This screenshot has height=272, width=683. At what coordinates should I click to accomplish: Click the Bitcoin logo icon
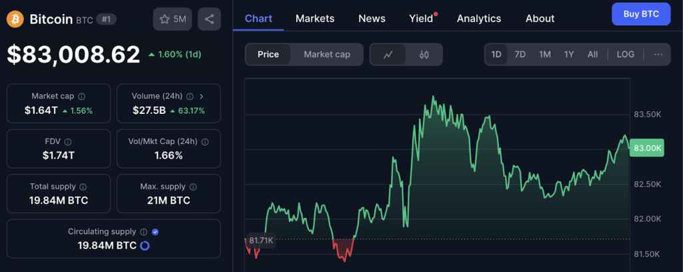click(x=15, y=19)
